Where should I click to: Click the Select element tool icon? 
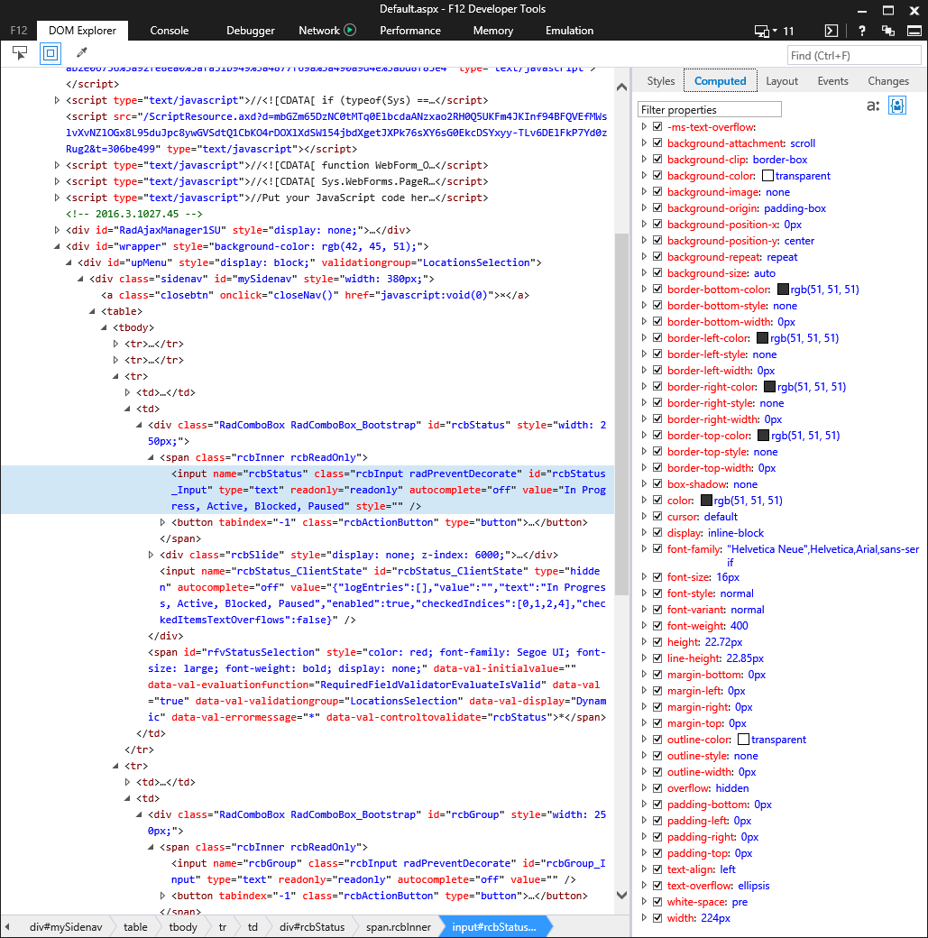point(20,53)
